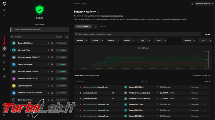The image size is (215, 120).
Task: Click Microsoft Edge connection count bar
Action: click(x=61, y=50)
